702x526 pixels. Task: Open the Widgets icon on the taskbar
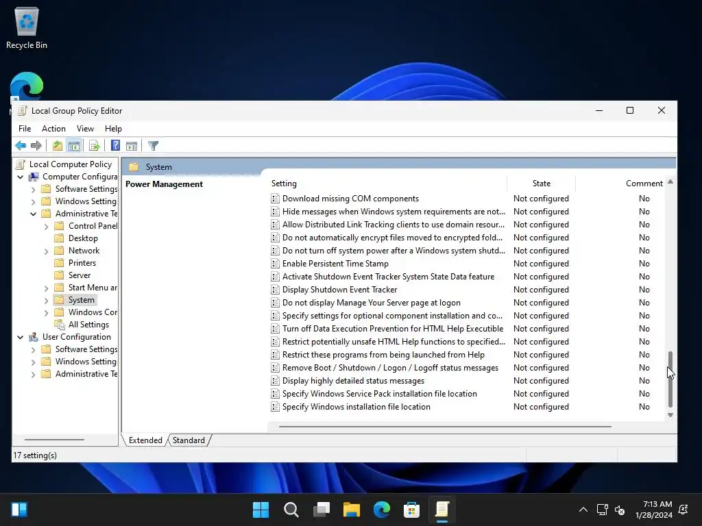[19, 510]
